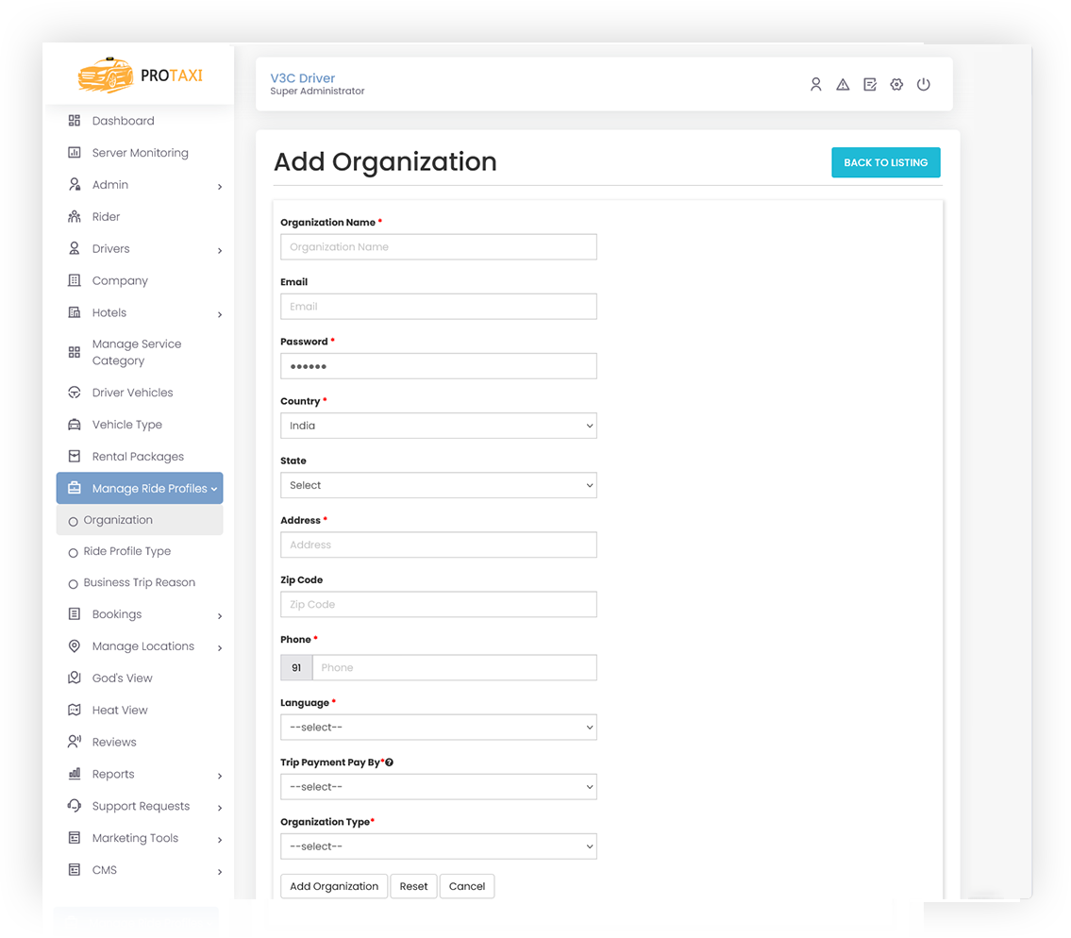Open the Language dropdown
Screen dimensions: 1071x938
439,727
